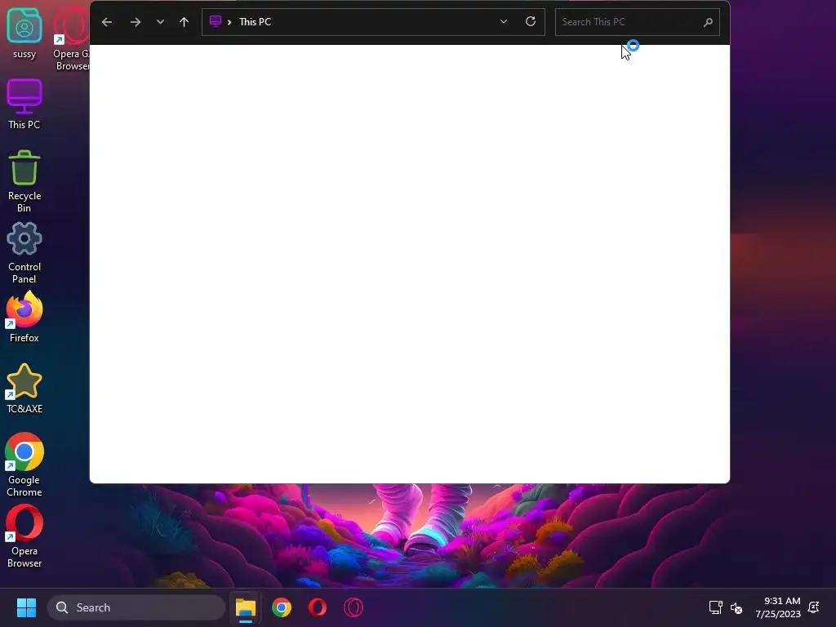Select the Opera Browser desktop shortcut

click(x=24, y=536)
